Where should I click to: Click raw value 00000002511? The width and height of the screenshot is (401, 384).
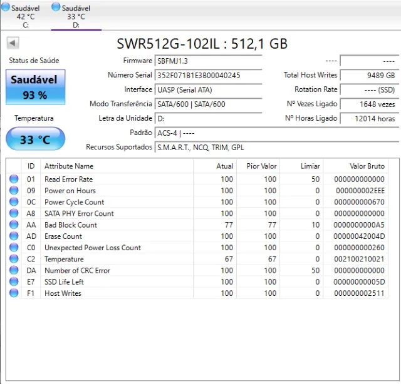(359, 293)
